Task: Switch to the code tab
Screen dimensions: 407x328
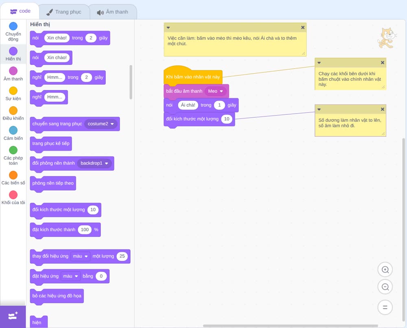Action: 20,11
